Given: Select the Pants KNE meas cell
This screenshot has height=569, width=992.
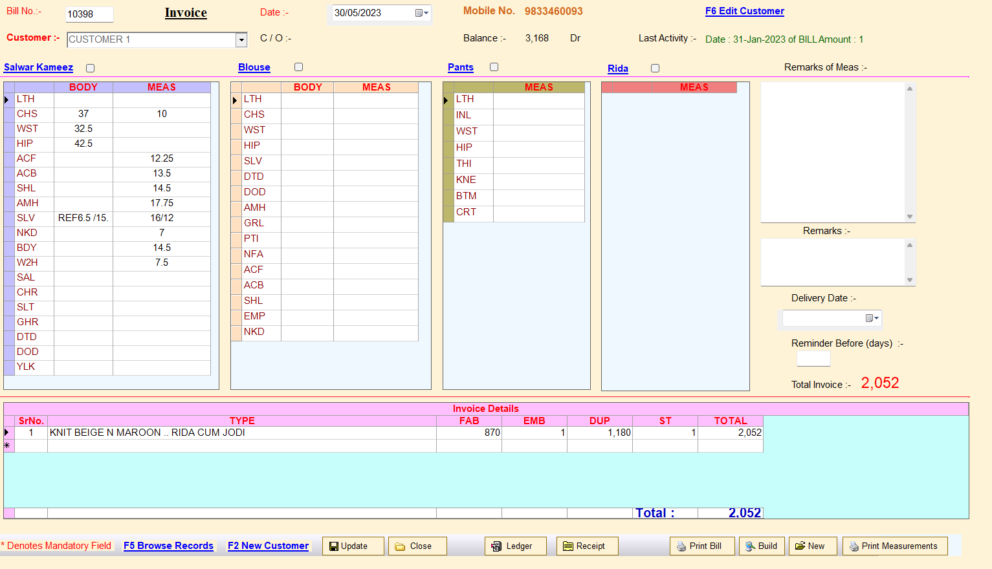Looking at the screenshot, I should 539,180.
